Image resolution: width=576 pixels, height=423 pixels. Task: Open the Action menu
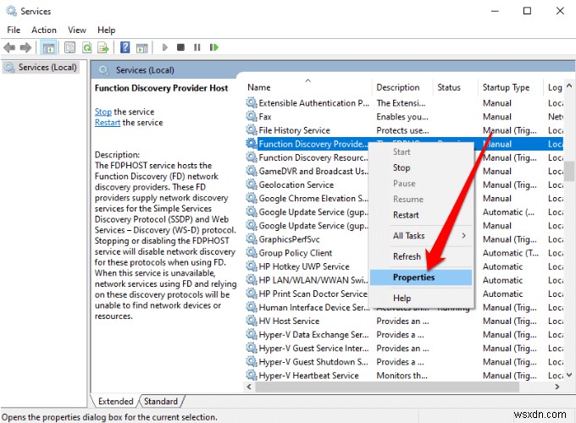pyautogui.click(x=44, y=30)
